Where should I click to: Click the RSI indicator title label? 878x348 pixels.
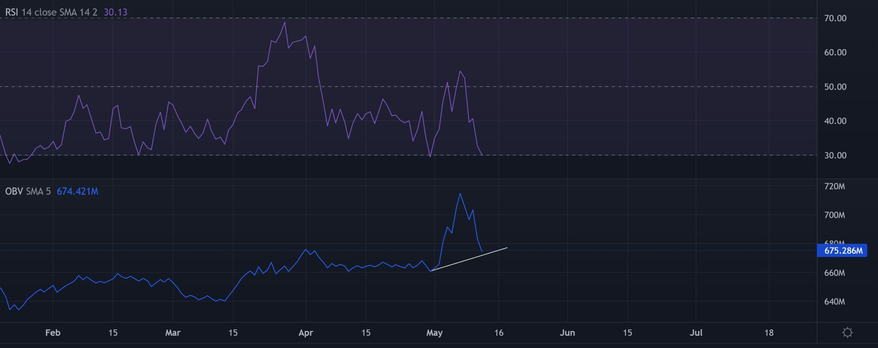(12, 12)
